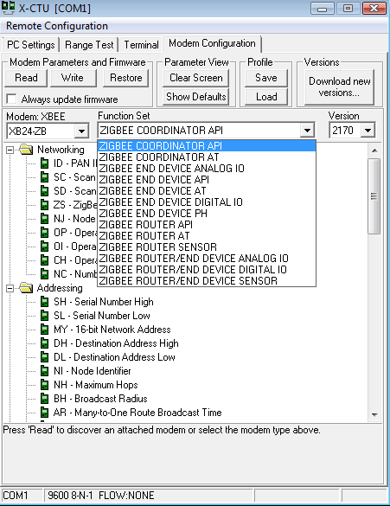Click the NH Maximum Hops icon
The image size is (390, 506).
coord(44,385)
